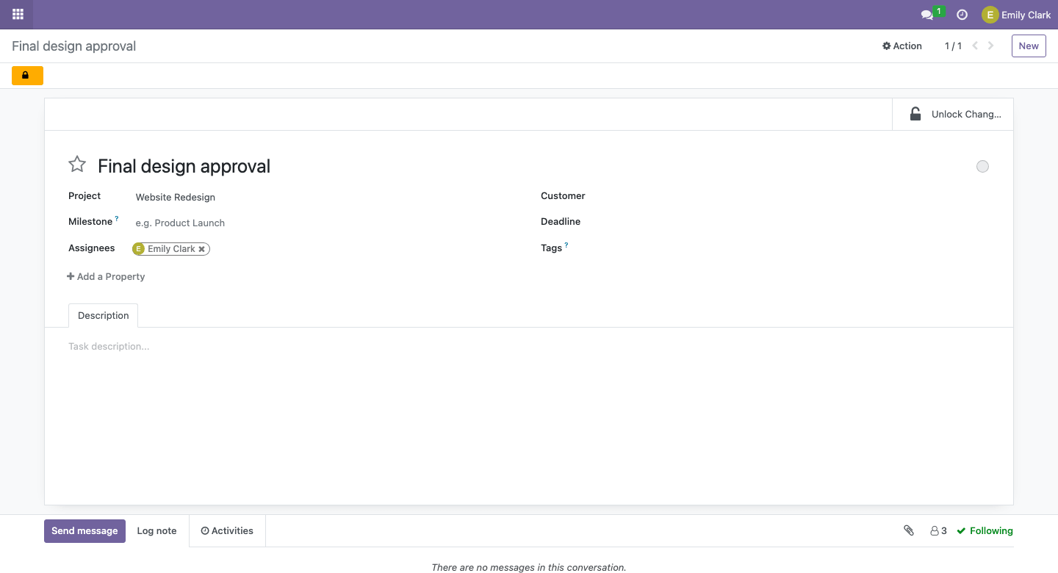Click the Emily Clark assignee tag
Screen dimensions: 1058x573
pyautogui.click(x=171, y=249)
